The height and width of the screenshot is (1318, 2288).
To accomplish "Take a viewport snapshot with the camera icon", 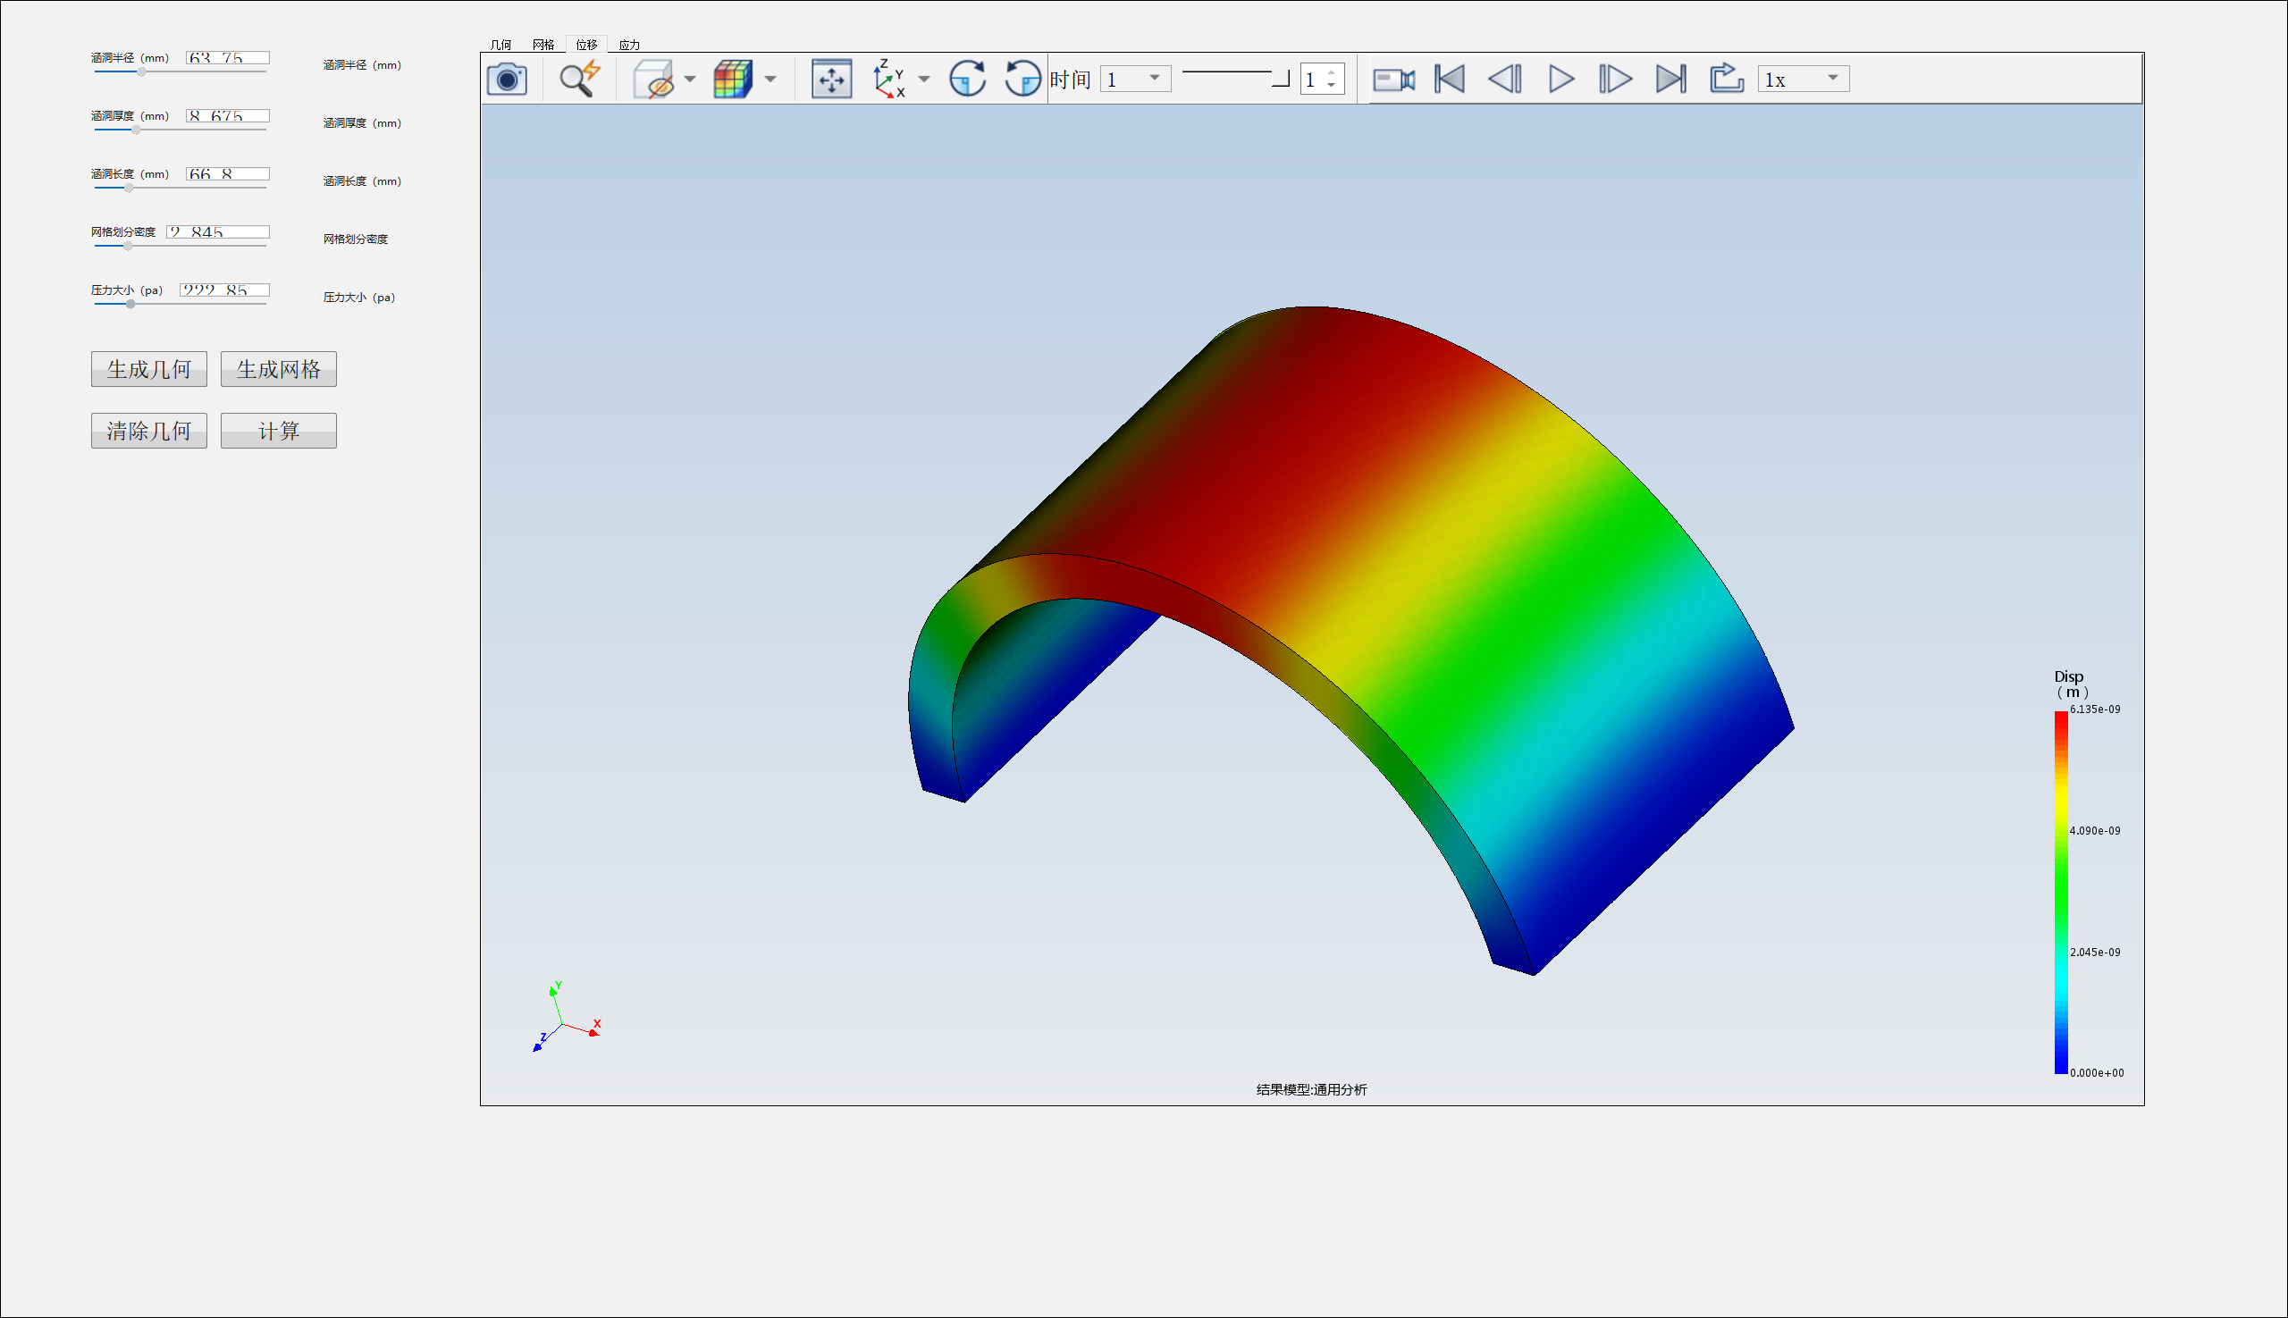I will [x=507, y=80].
